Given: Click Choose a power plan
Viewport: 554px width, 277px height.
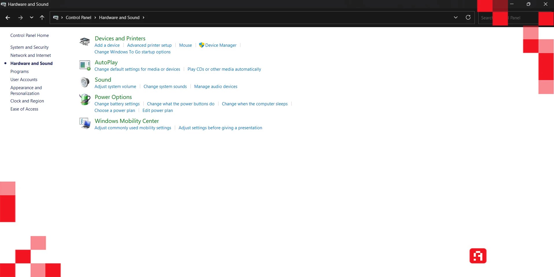Looking at the screenshot, I should (x=115, y=111).
